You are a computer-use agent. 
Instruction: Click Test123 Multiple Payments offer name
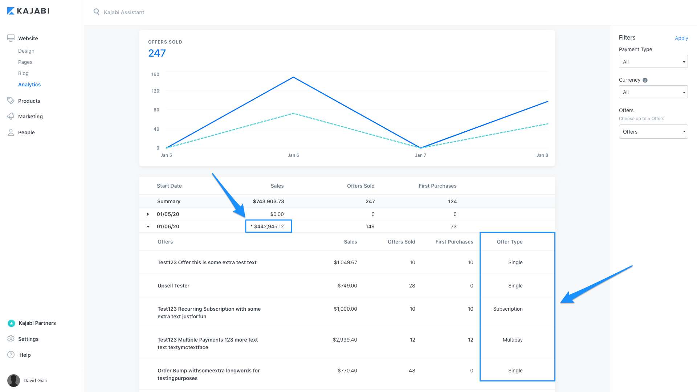[208, 343]
